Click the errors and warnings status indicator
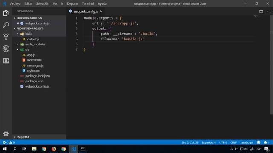This screenshot has height=153, width=273. [9, 142]
